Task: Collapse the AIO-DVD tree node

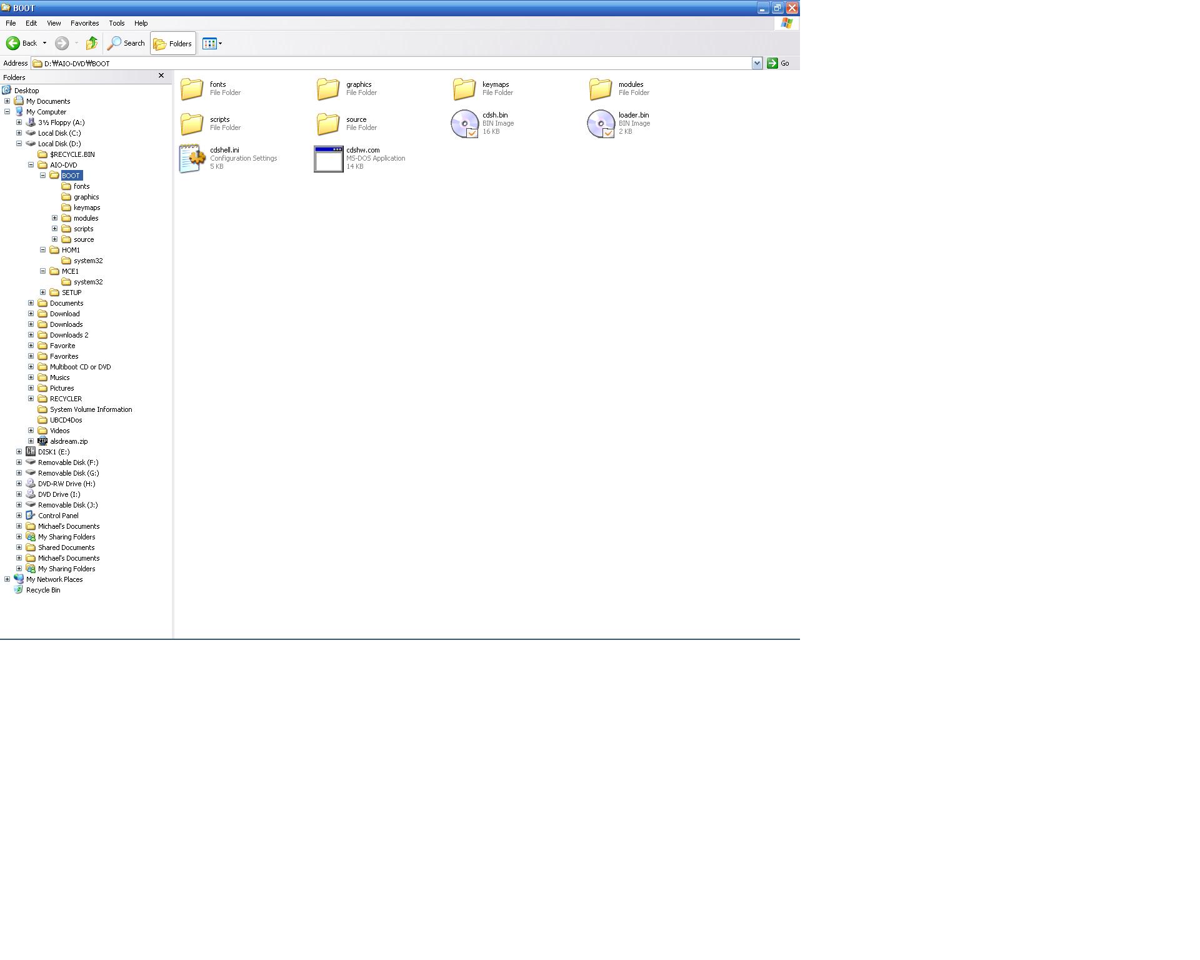Action: tap(31, 165)
